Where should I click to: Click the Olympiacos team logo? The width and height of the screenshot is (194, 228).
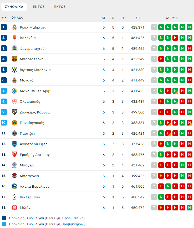[x=14, y=102]
